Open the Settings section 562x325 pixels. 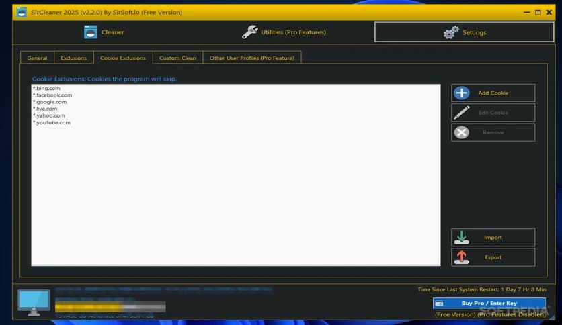464,32
